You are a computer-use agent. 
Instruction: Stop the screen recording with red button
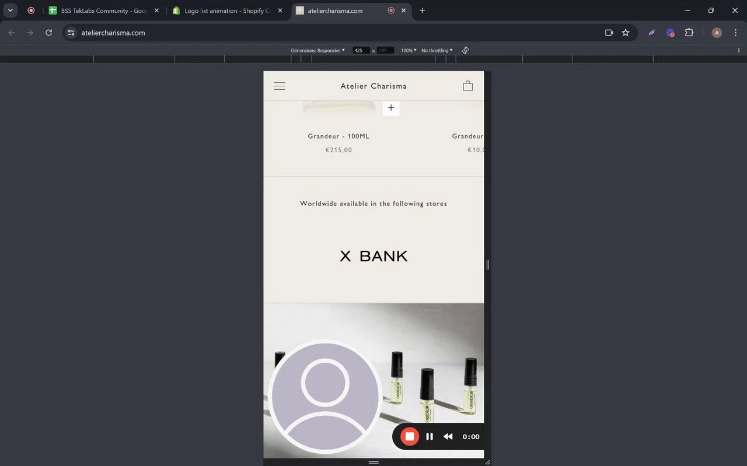click(x=410, y=436)
